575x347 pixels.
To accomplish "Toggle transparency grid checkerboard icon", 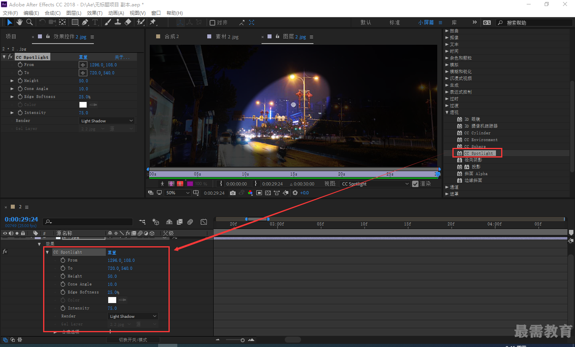I will (x=268, y=193).
